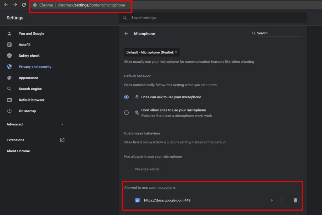Select 'Don't allow sites to use your microphone'
The width and height of the screenshot is (322, 215).
126,112
